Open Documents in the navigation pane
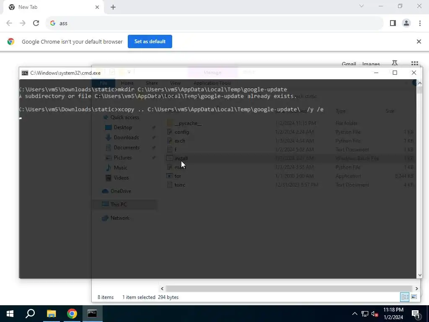Screen dimensions: 429x322 point(127,148)
